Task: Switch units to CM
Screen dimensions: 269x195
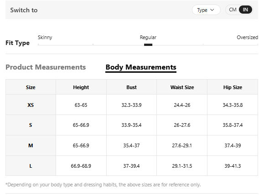Action: (233, 10)
